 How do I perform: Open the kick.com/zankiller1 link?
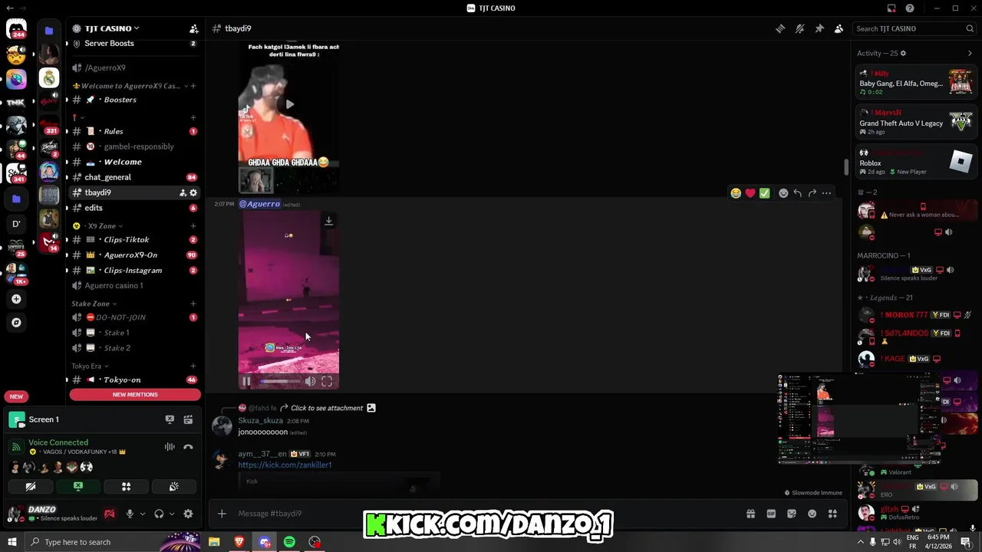[x=285, y=465]
